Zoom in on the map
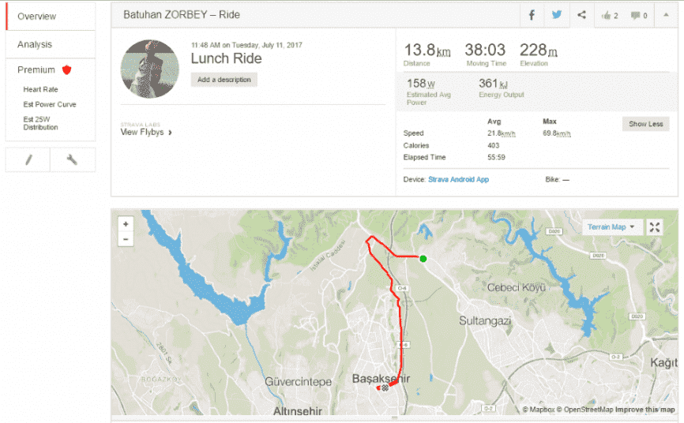The image size is (684, 423). (126, 224)
